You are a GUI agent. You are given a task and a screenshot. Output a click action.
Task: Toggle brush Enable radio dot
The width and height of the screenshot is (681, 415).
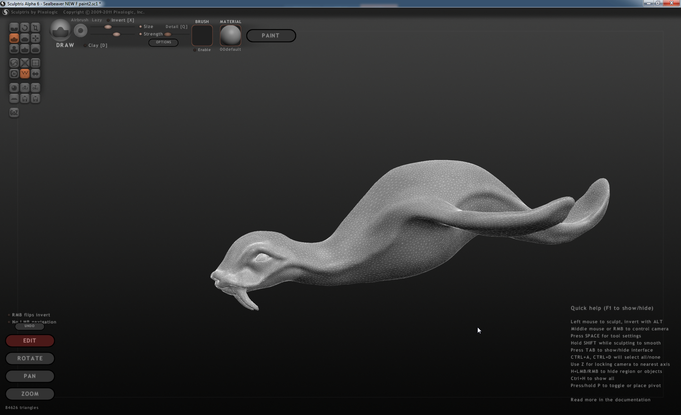(195, 50)
